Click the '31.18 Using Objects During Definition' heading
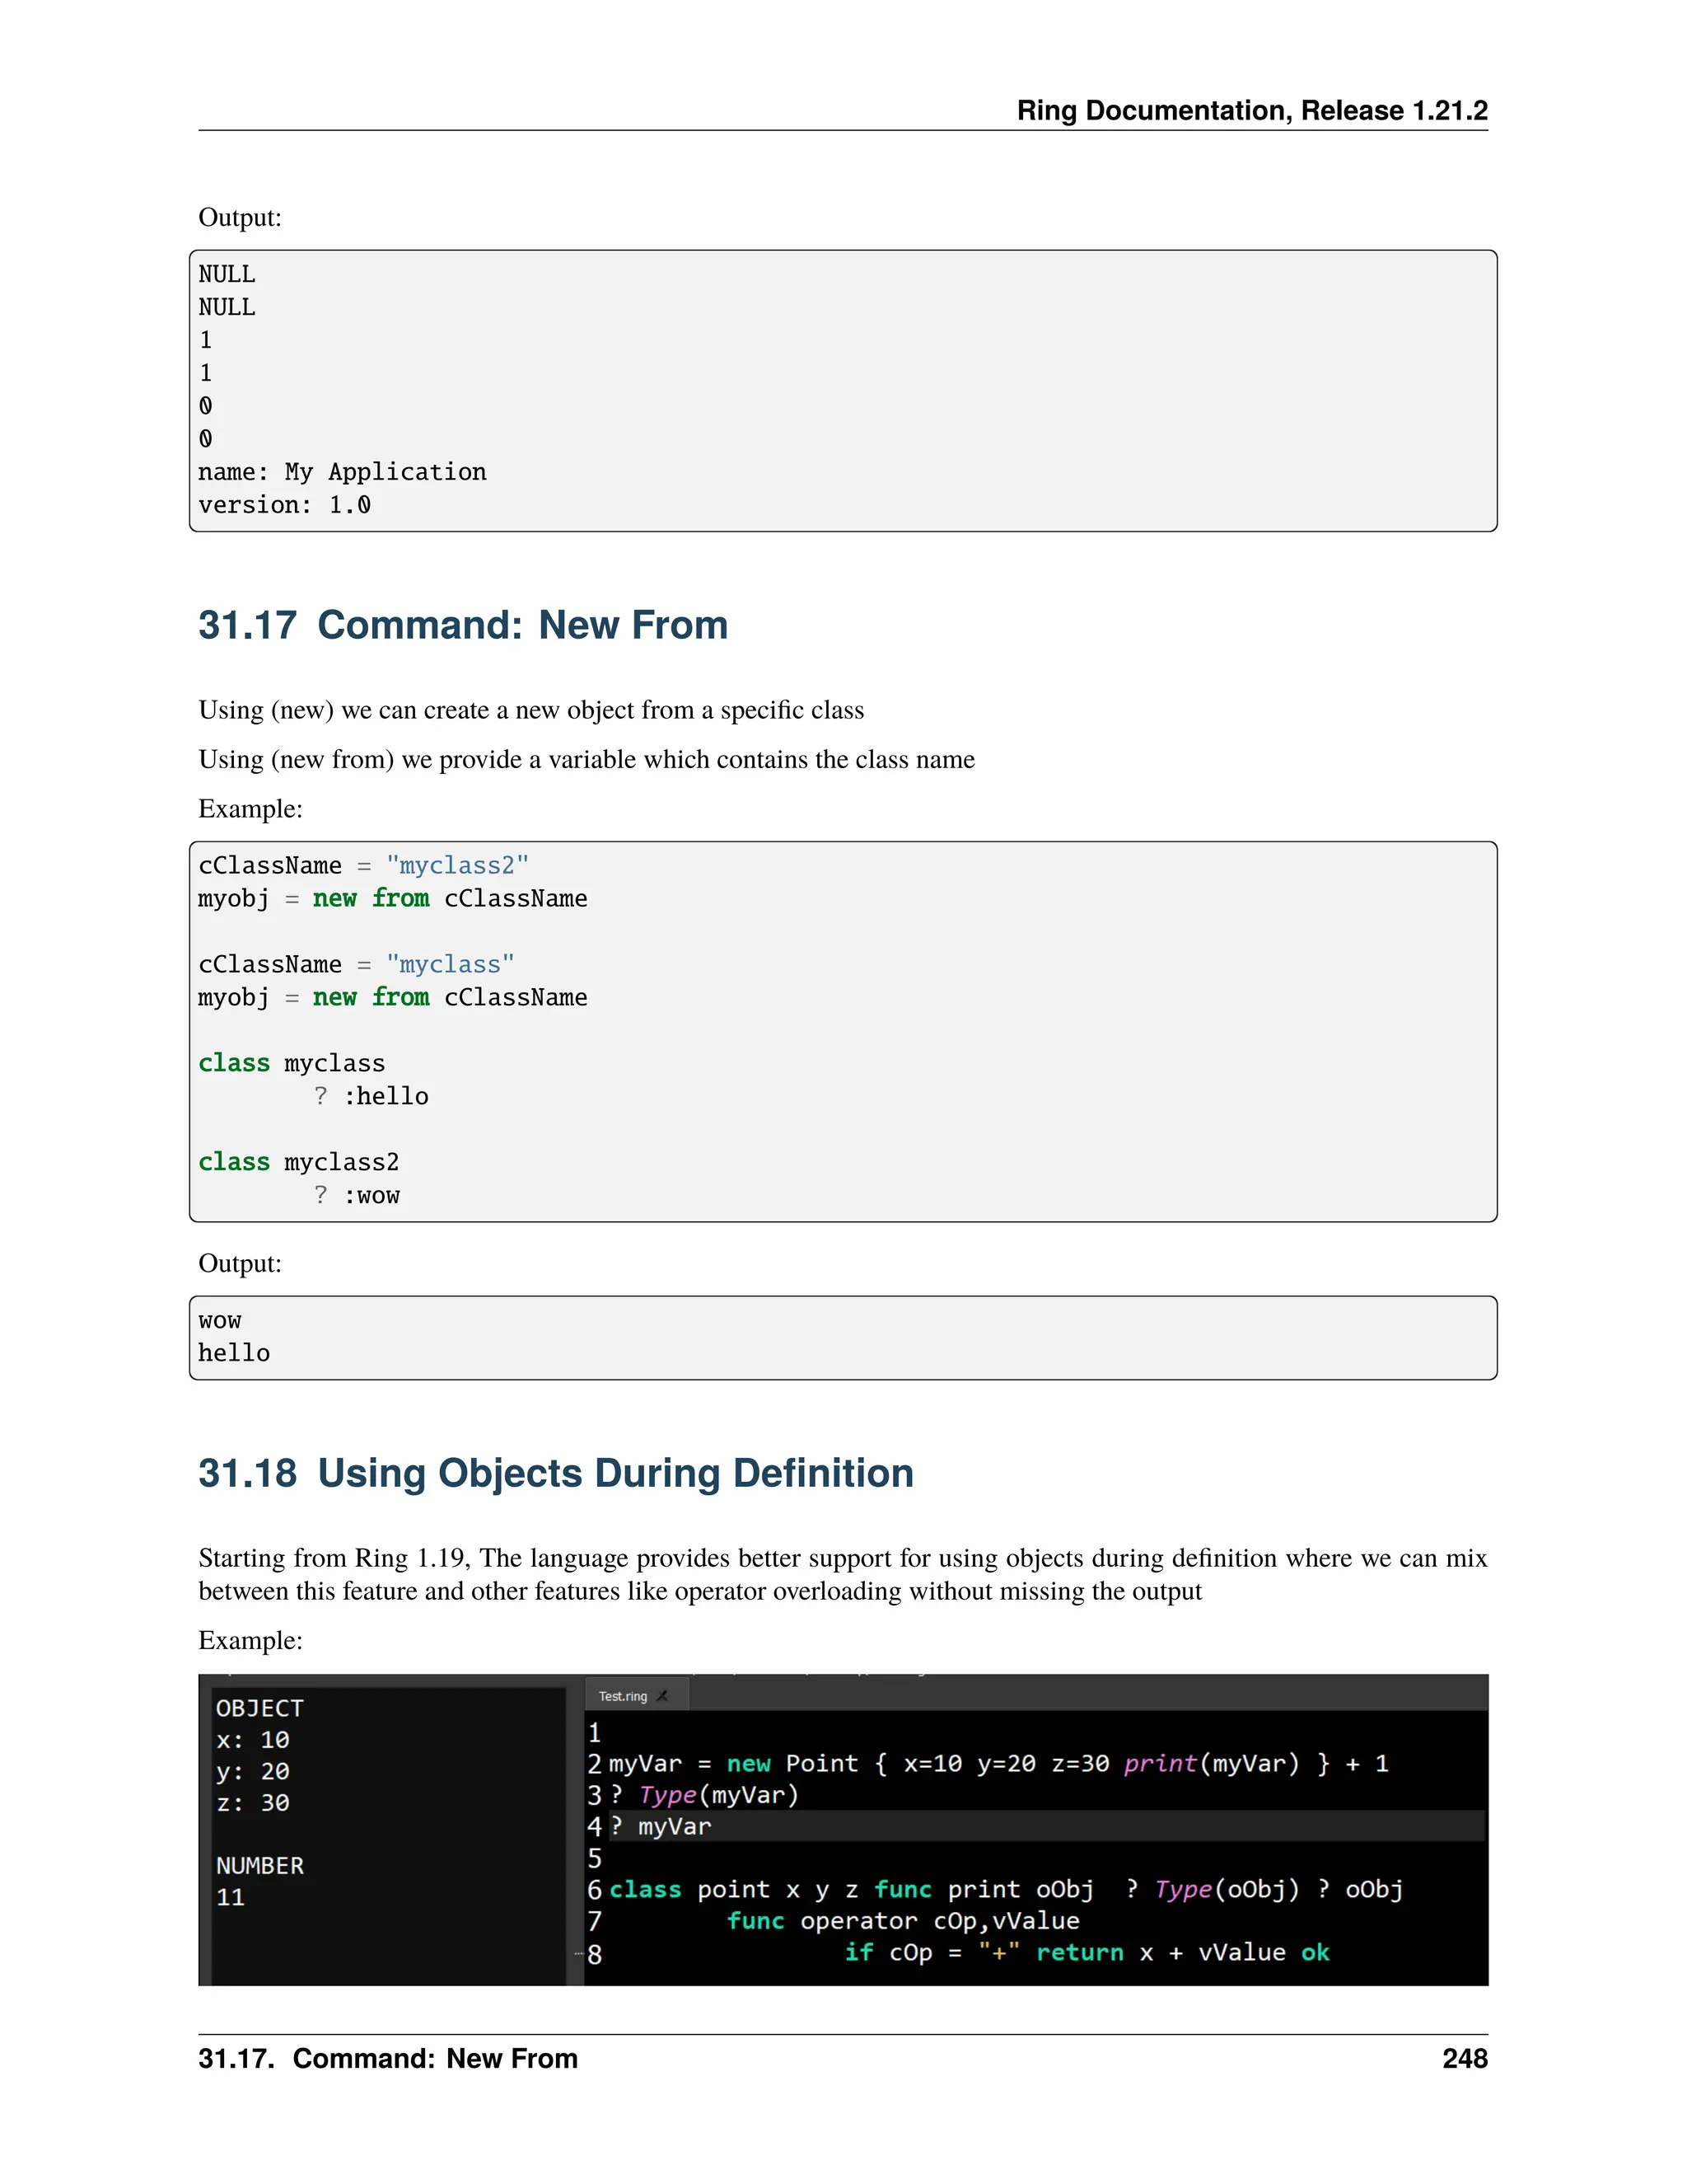Image resolution: width=1687 pixels, height=2184 pixels. click(556, 1473)
